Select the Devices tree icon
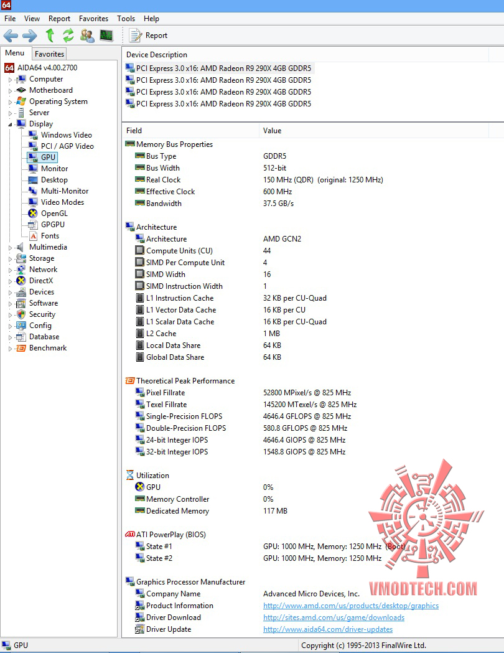Screen dimensions: 504x653 (21, 292)
